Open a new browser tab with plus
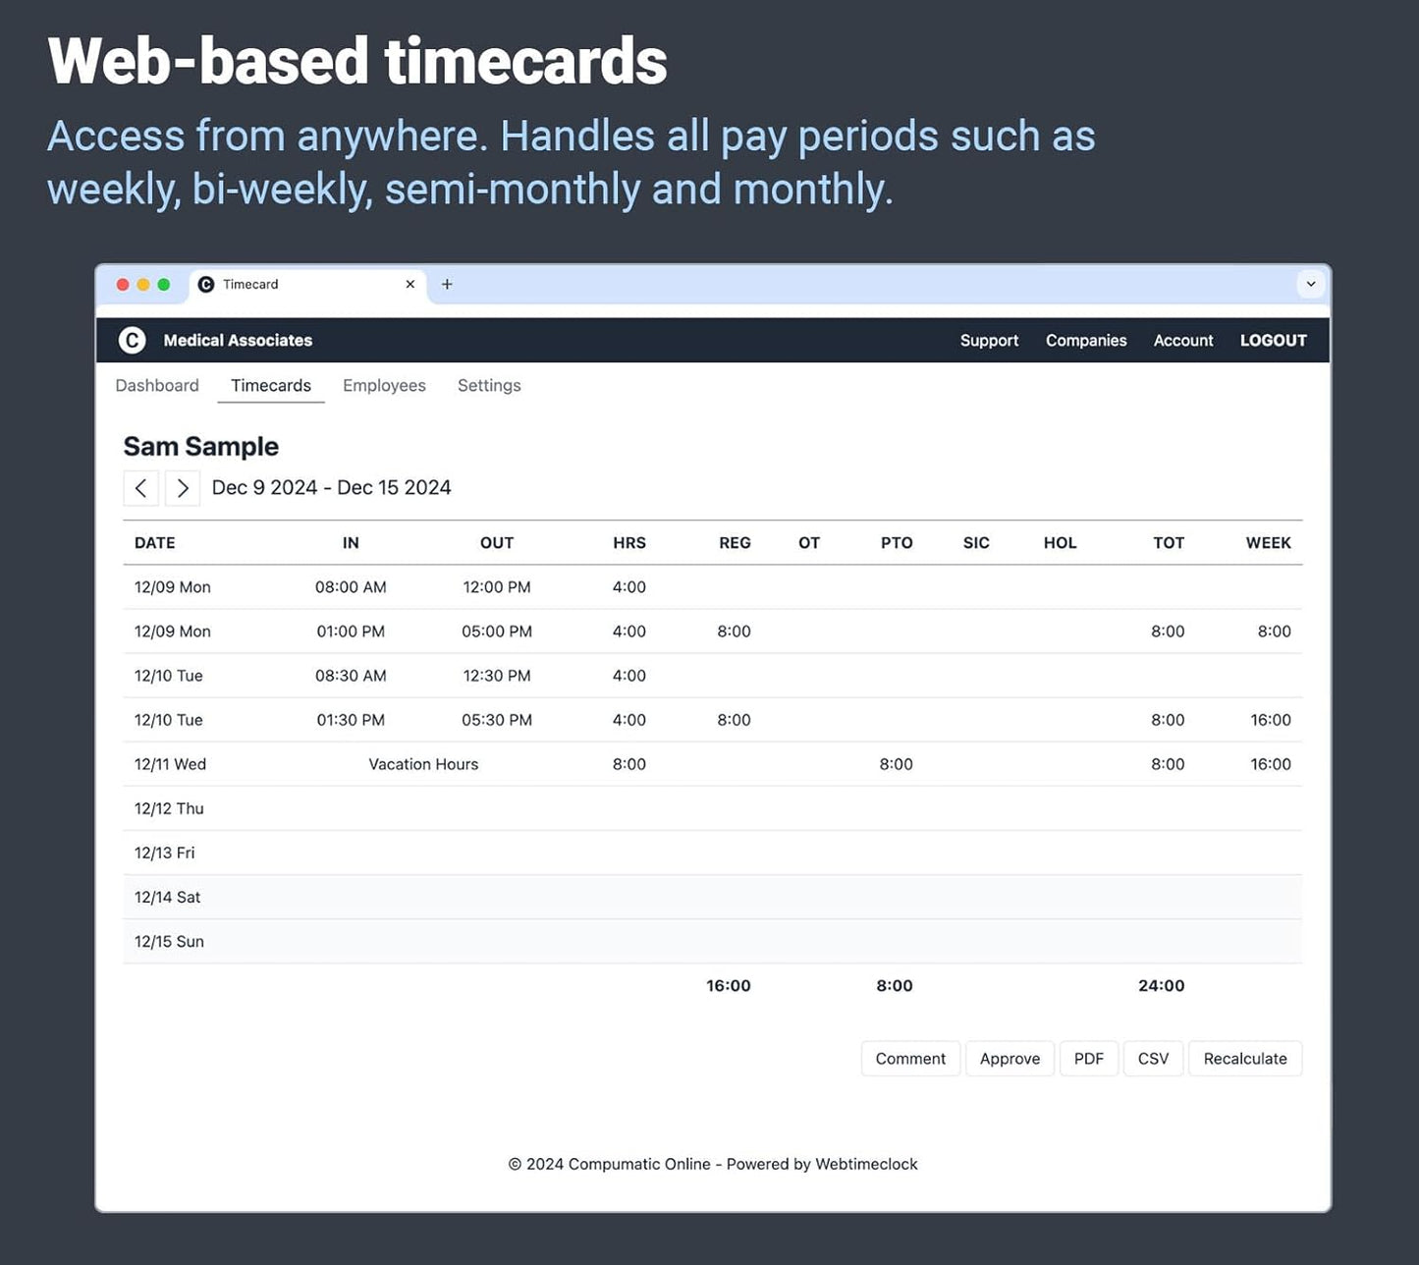 click(447, 284)
